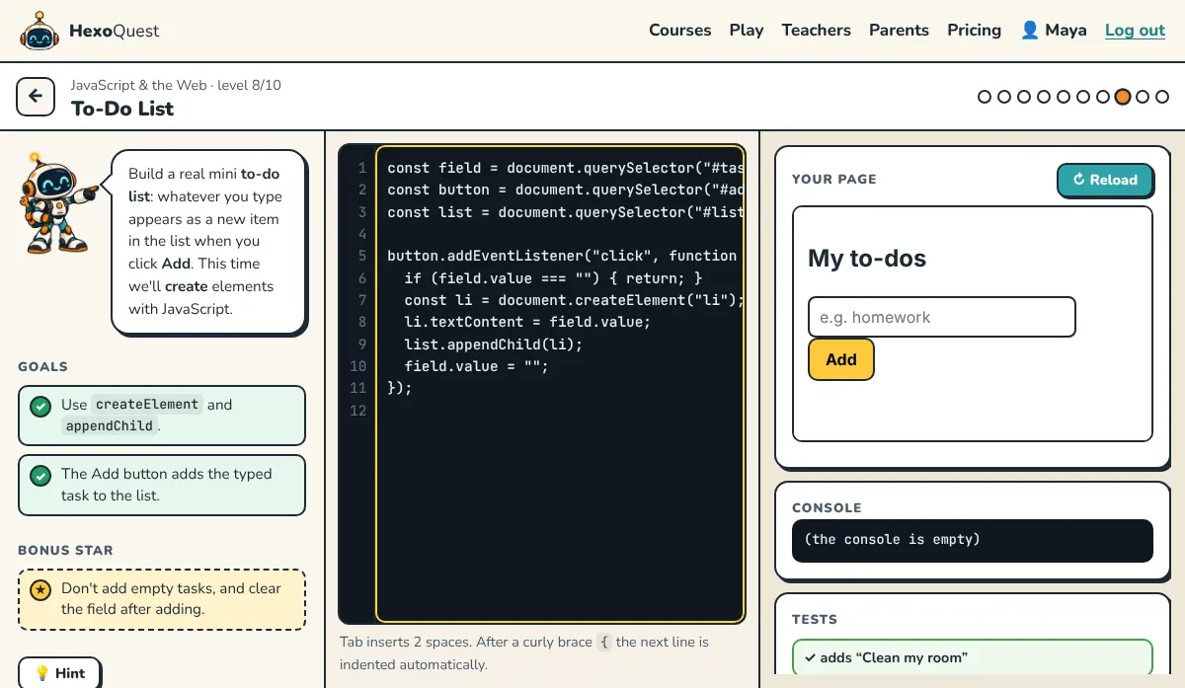Select level 2 progress dot
The image size is (1185, 688).
pyautogui.click(x=1004, y=97)
